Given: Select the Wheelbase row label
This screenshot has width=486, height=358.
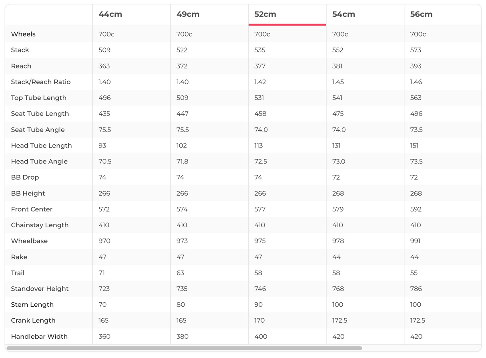Looking at the screenshot, I should point(29,241).
